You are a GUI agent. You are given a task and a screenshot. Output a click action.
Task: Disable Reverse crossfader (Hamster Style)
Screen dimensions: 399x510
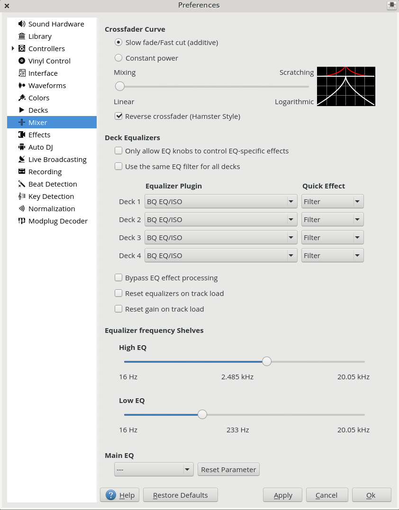(118, 116)
